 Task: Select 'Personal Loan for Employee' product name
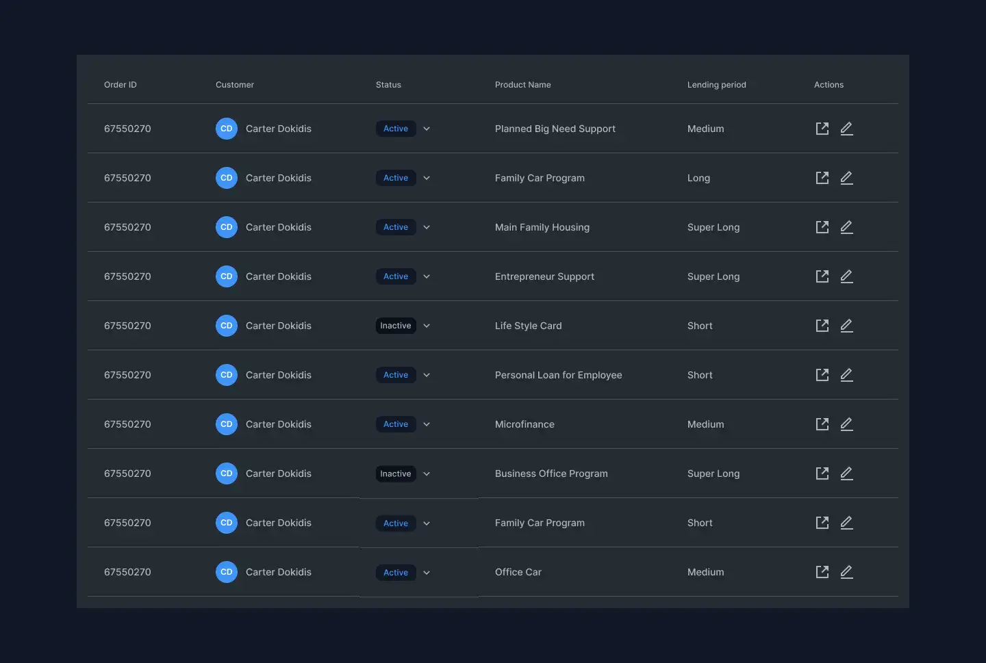coord(559,375)
